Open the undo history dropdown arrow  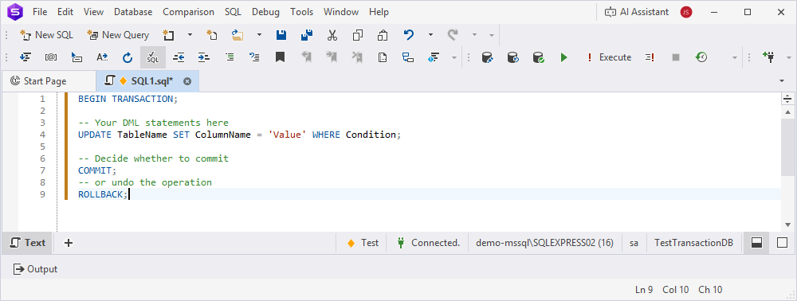[430, 35]
